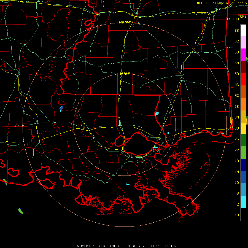Image resolution: width=248 pixels, height=248 pixels.
Task: Click the gold legend swatch
Action: coord(243,117)
